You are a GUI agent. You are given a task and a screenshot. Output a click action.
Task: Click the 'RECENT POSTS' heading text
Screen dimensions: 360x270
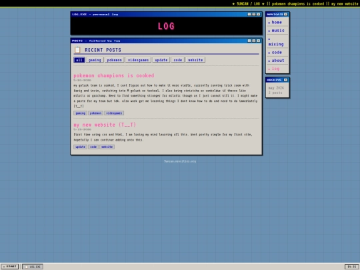tap(103, 50)
